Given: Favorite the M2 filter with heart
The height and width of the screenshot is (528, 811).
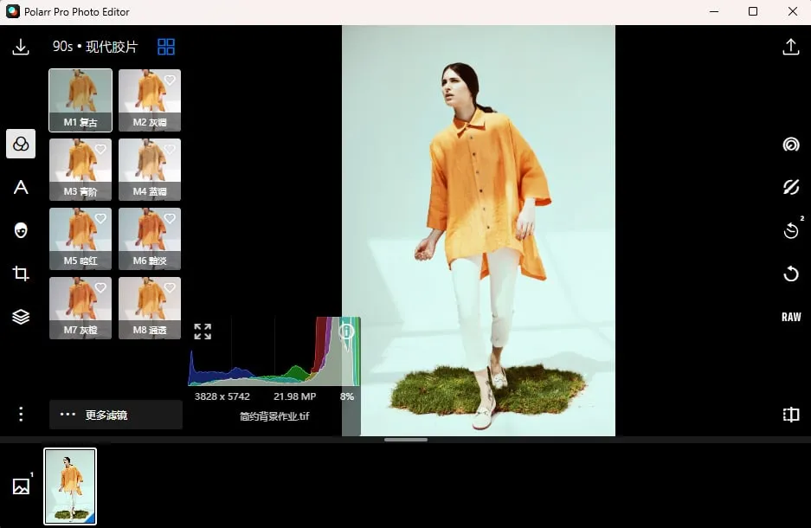Looking at the screenshot, I should (170, 80).
